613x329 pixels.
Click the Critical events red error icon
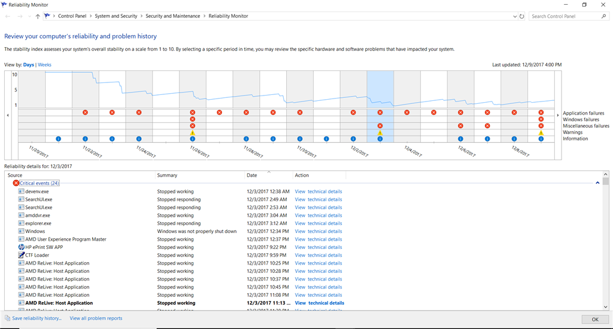pos(16,183)
